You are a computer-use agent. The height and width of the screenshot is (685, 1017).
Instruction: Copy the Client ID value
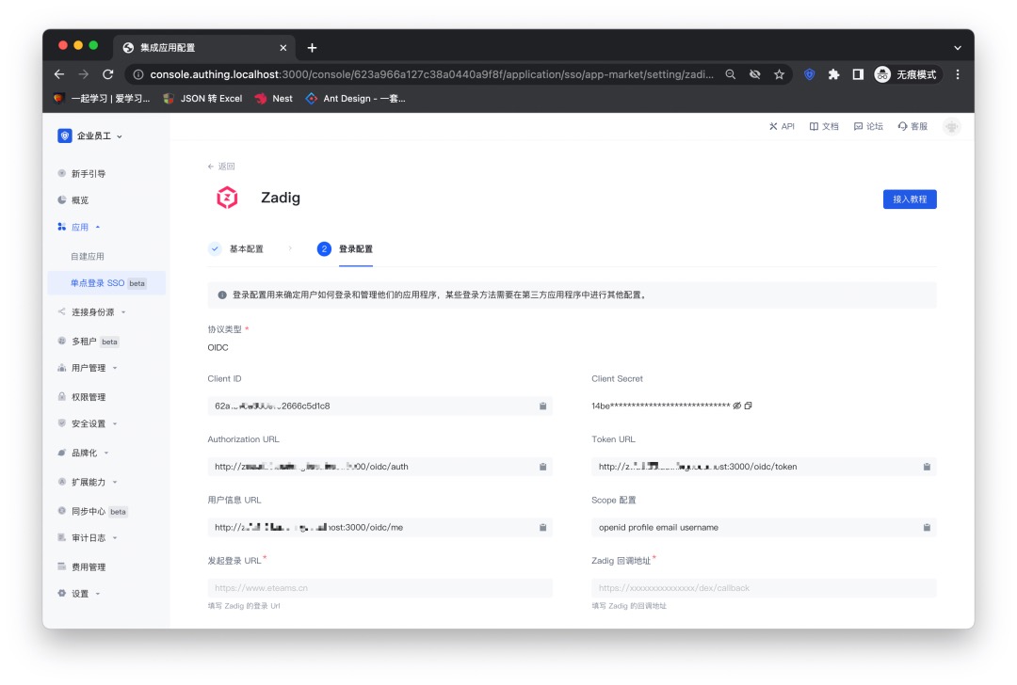point(543,406)
